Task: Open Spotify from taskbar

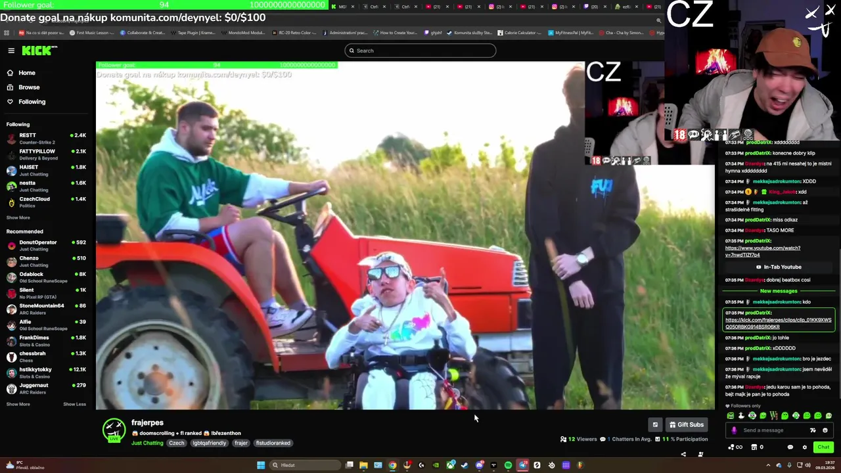Action: click(x=508, y=465)
